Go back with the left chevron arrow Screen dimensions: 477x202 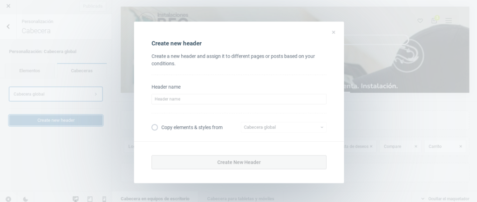tap(8, 26)
